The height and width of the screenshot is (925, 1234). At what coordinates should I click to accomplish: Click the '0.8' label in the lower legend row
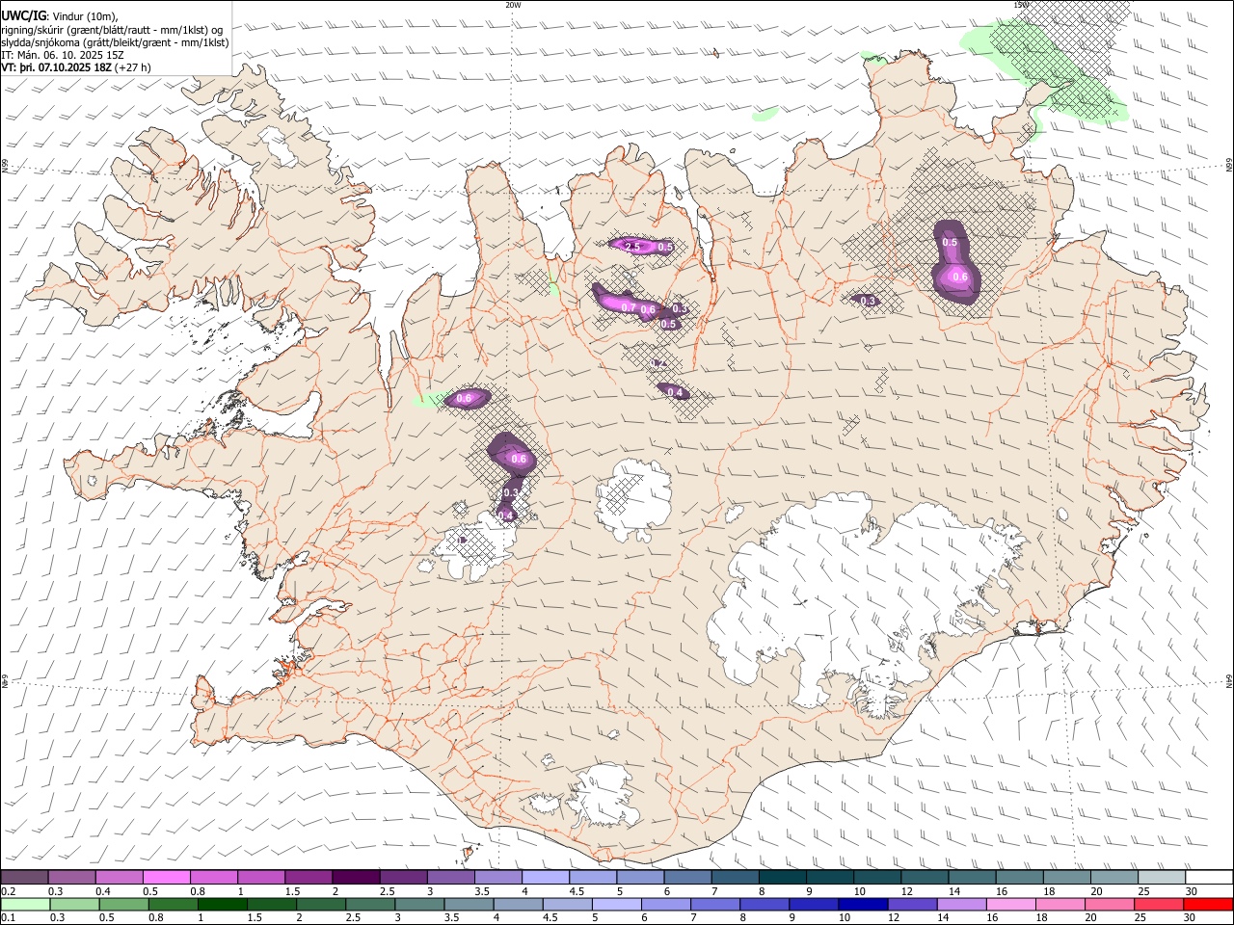click(x=155, y=918)
